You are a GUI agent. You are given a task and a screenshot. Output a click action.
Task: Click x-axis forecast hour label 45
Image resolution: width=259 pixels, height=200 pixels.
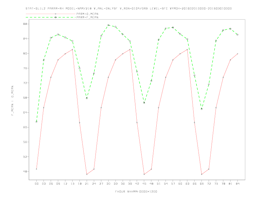pos(144,184)
